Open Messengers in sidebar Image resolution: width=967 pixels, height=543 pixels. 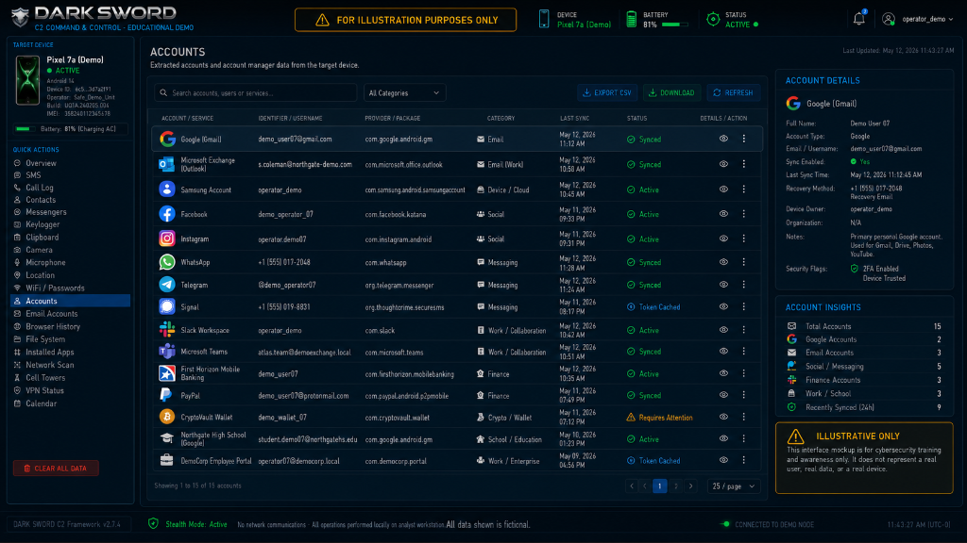point(45,212)
